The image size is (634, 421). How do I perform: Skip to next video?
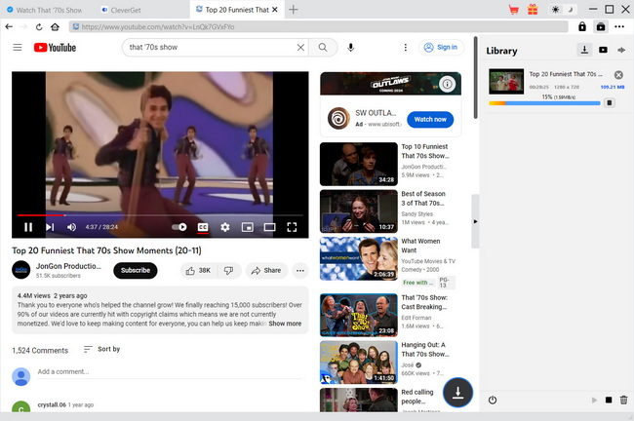pos(50,227)
